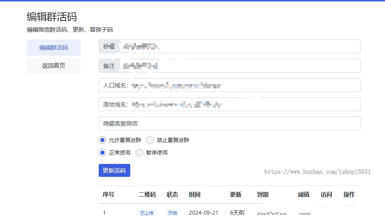Click the 访问 column header
The height and width of the screenshot is (220, 385).
(326, 194)
